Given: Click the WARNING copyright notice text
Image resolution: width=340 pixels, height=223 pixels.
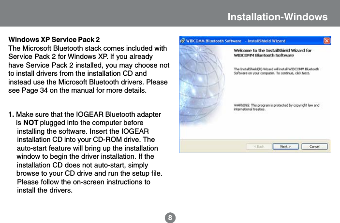Looking at the screenshot, I should [x=277, y=107].
